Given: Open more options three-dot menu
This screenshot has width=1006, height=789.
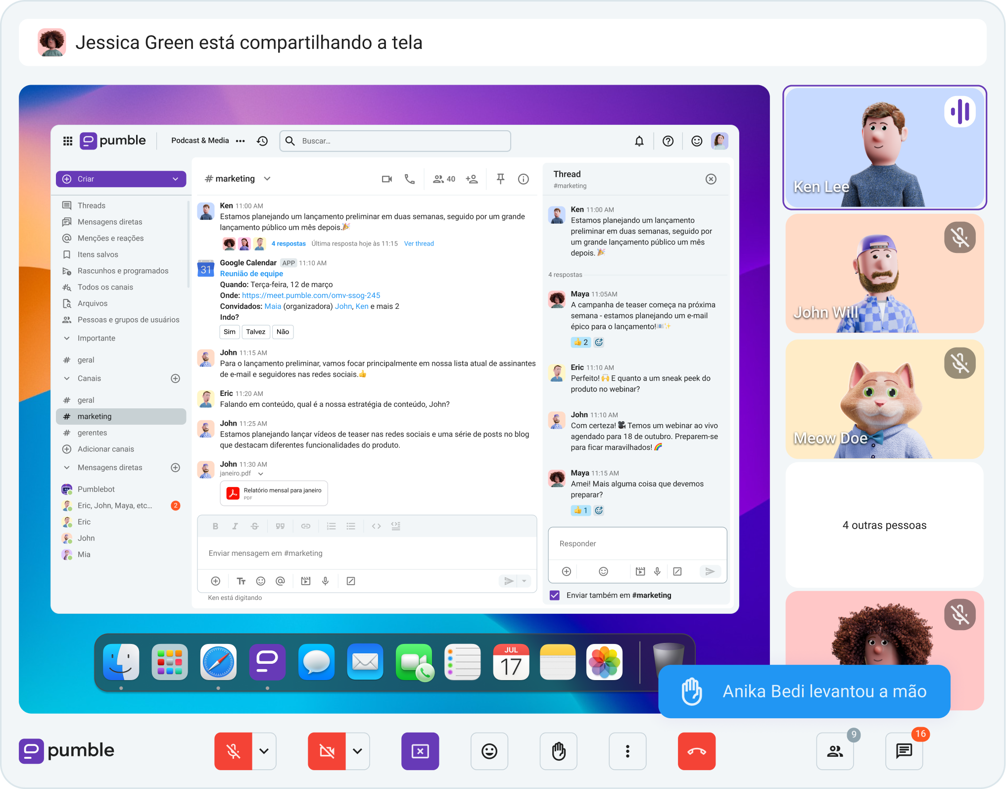Looking at the screenshot, I should [627, 751].
